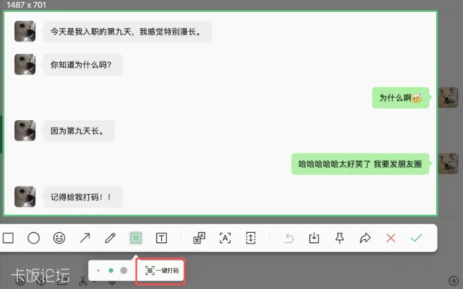Click bubble 哈哈哈哈哈太好笑了 我要发朋友圈
Image resolution: width=463 pixels, height=289 pixels.
(360, 164)
